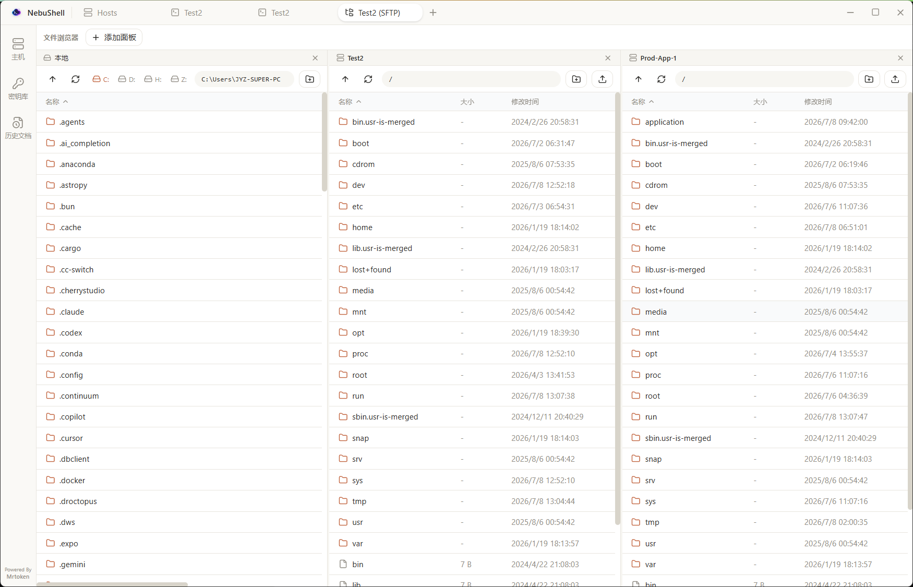Click the Prod-App-1 path input field
Viewport: 913px width, 587px height.
764,79
